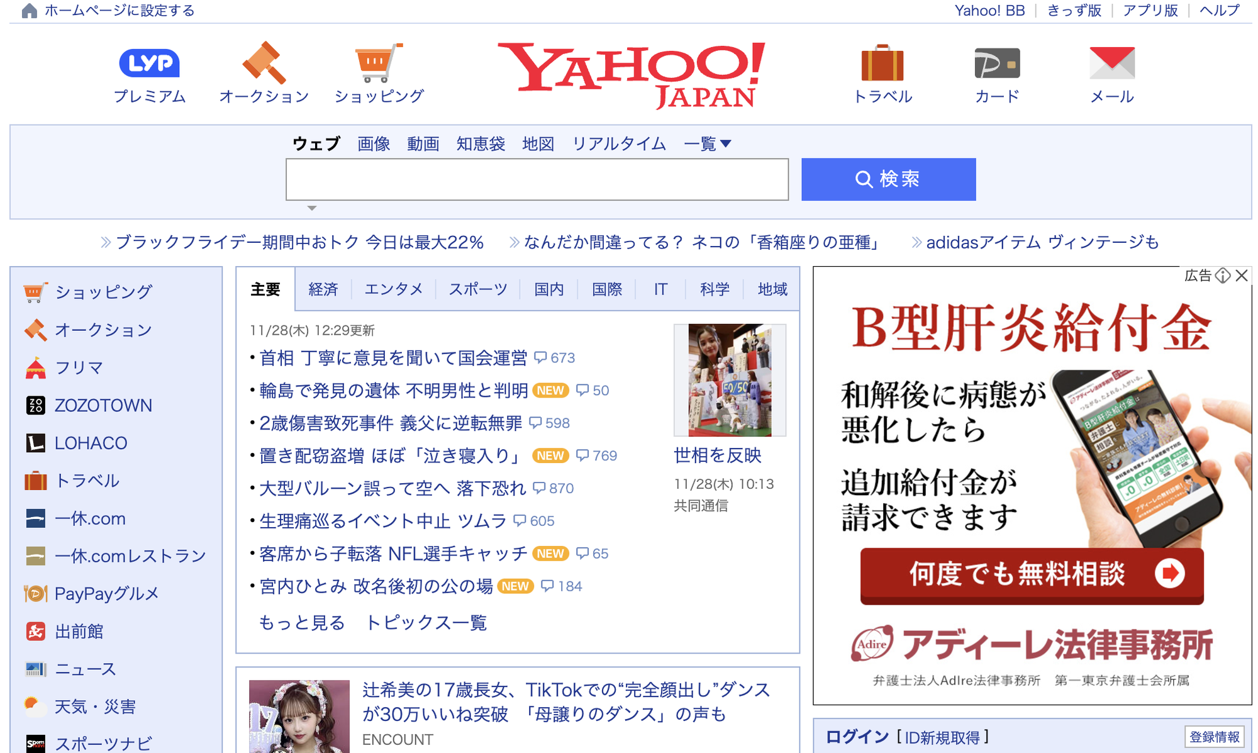
Task: Switch to the 国際 news tab
Action: (x=607, y=289)
